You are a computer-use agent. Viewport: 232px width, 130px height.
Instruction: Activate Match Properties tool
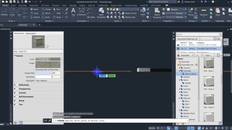point(157,13)
